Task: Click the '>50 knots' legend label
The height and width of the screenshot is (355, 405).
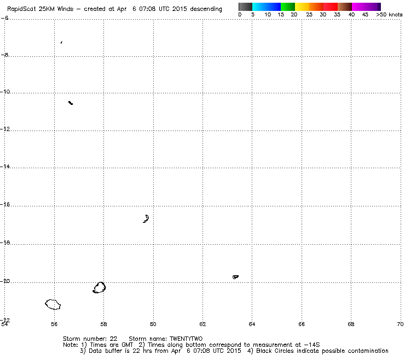Action: (389, 14)
